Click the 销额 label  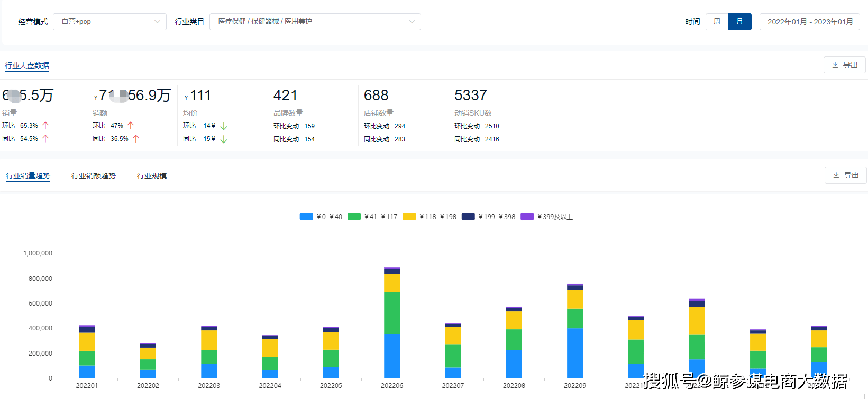[100, 113]
